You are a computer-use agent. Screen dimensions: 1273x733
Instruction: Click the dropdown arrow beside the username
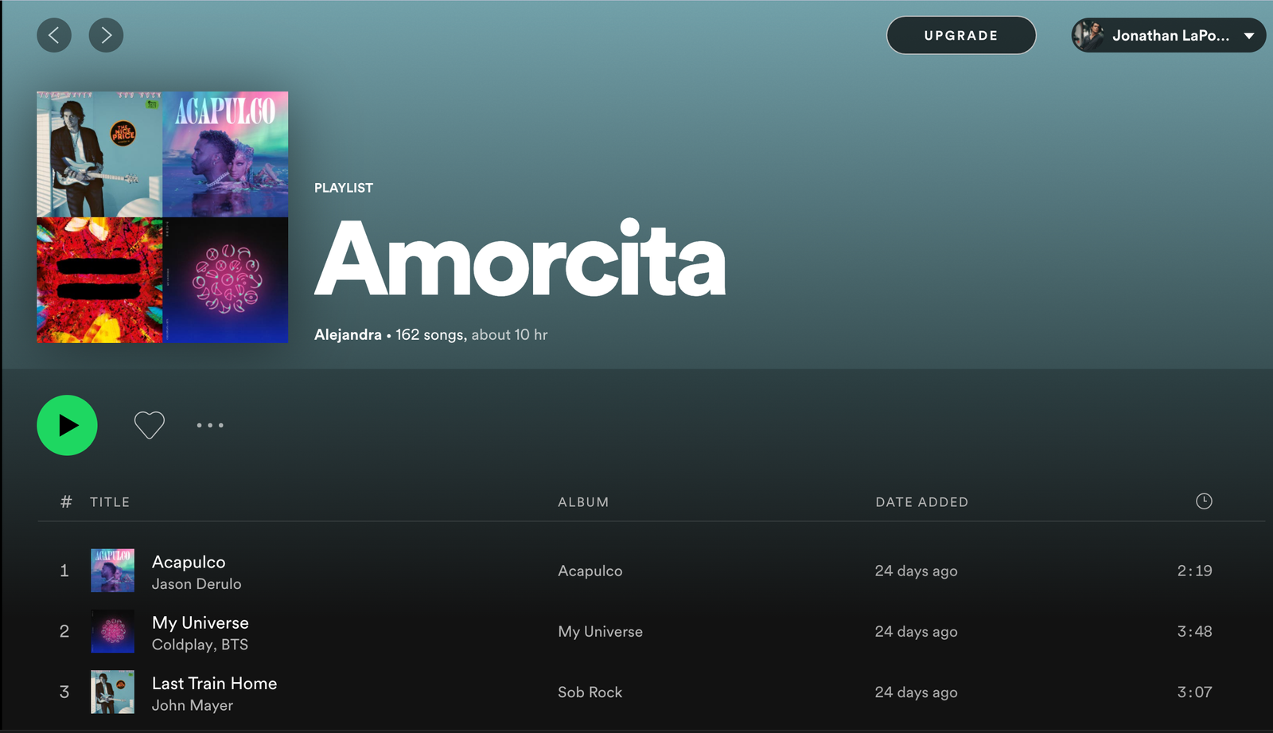click(x=1249, y=36)
